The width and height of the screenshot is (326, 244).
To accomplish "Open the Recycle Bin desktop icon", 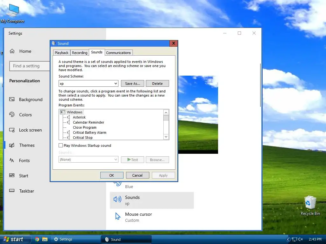I will 310,206.
